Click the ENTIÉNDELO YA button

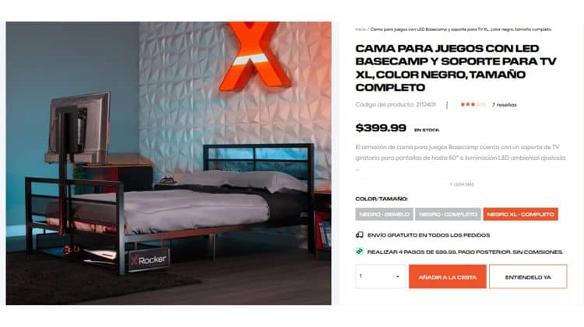pyautogui.click(x=528, y=277)
